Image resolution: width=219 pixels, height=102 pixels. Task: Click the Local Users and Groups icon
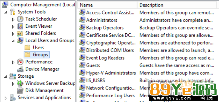click(20, 40)
